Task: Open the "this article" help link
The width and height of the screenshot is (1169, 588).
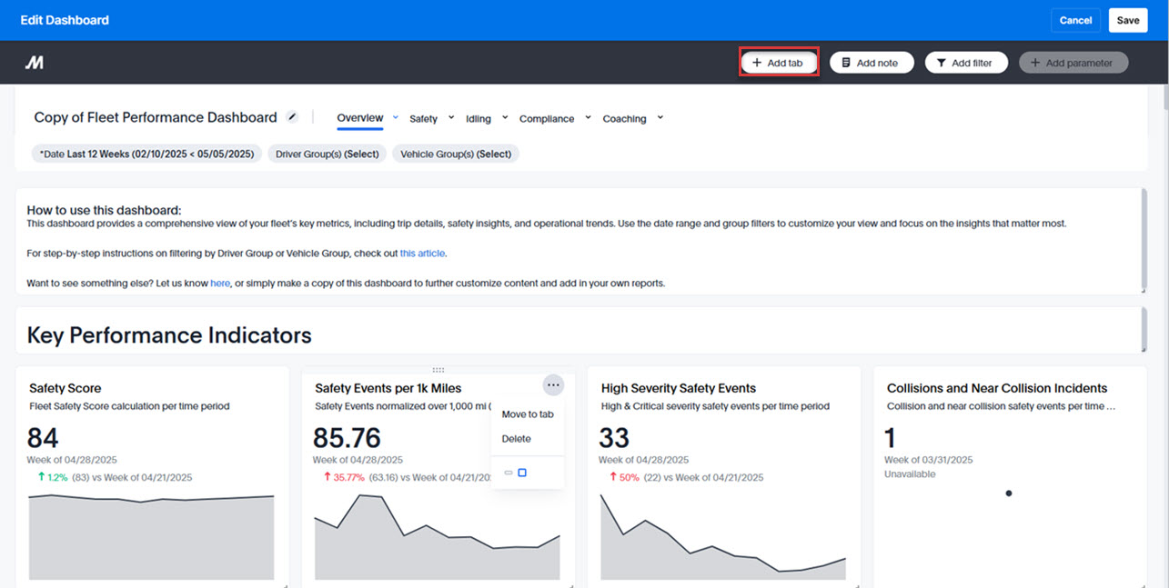Action: coord(421,253)
